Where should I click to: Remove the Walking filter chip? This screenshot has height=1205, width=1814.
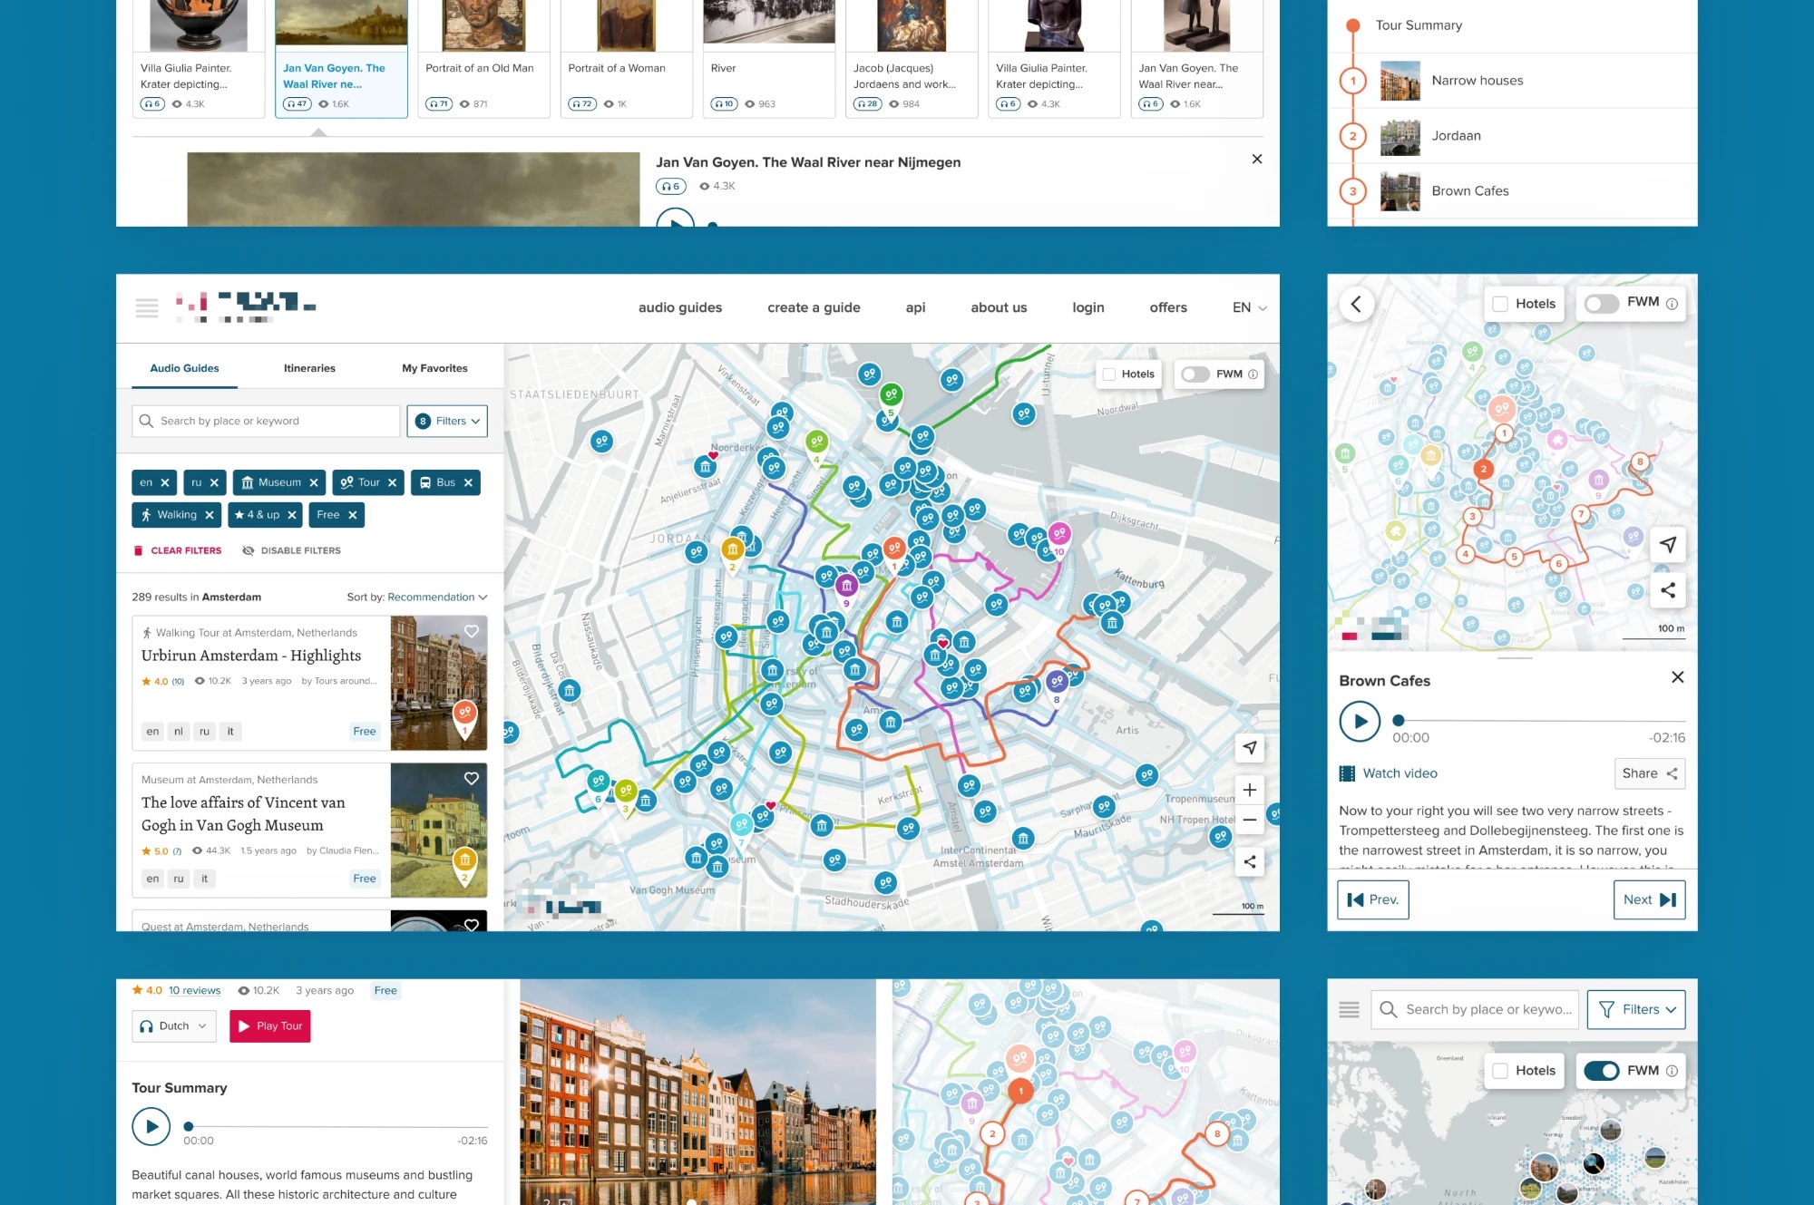click(x=210, y=515)
